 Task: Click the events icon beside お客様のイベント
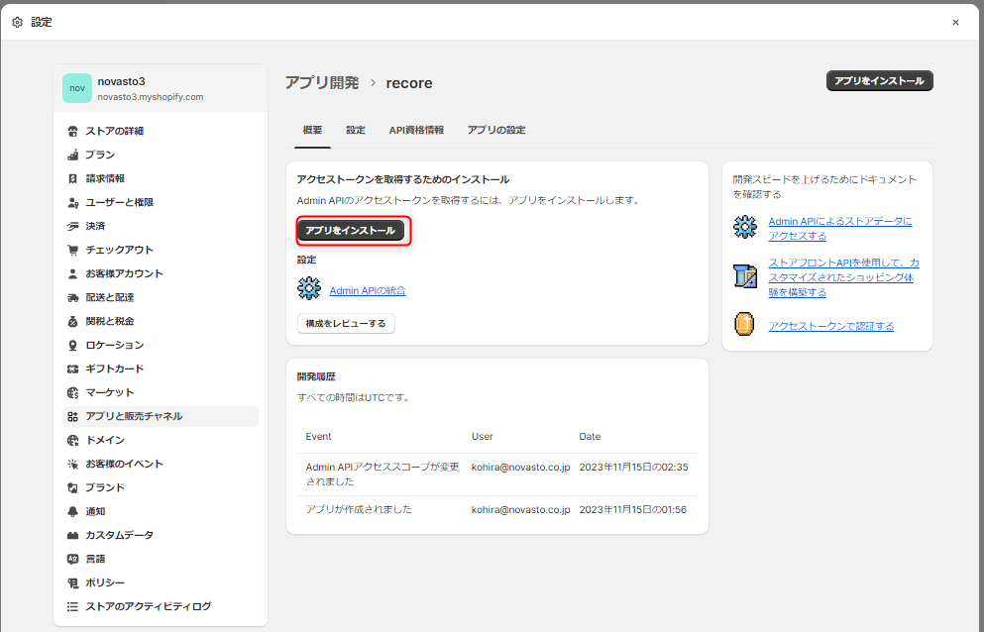tap(72, 465)
